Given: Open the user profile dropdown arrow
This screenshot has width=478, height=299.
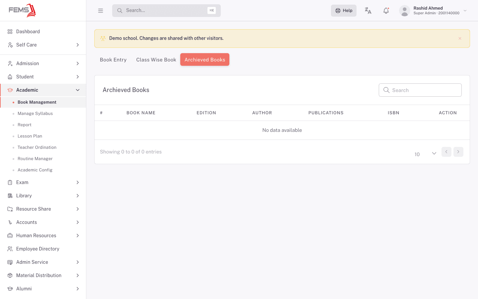Looking at the screenshot, I should tap(465, 11).
